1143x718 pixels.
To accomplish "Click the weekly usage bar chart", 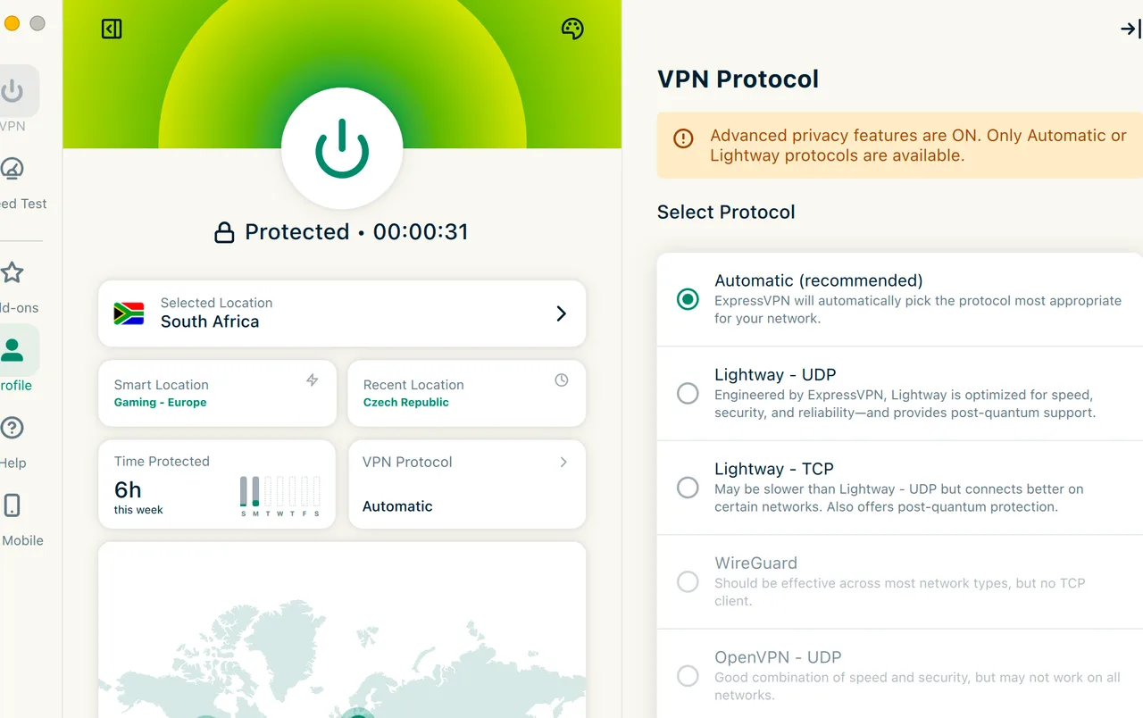I will pyautogui.click(x=280, y=497).
